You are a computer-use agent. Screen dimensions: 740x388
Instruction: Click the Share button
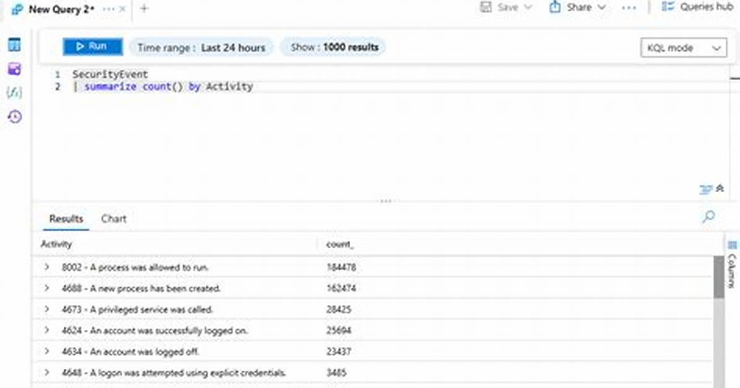[571, 7]
